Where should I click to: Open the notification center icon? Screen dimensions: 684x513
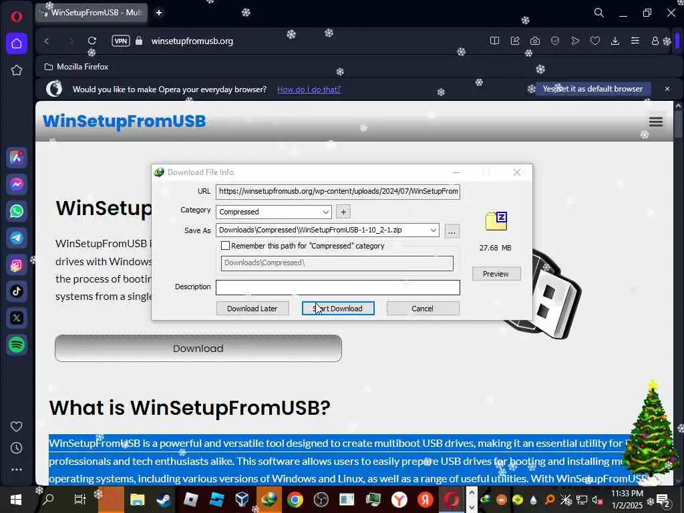click(x=663, y=500)
